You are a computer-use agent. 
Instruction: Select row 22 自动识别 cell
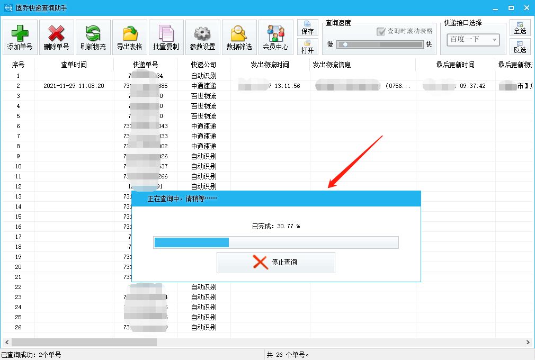point(204,287)
